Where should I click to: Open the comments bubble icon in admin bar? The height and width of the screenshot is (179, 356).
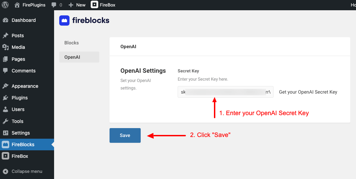[x=54, y=5]
